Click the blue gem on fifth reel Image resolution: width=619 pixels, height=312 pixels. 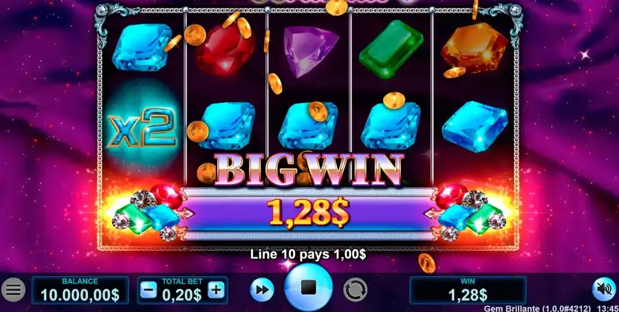point(475,126)
